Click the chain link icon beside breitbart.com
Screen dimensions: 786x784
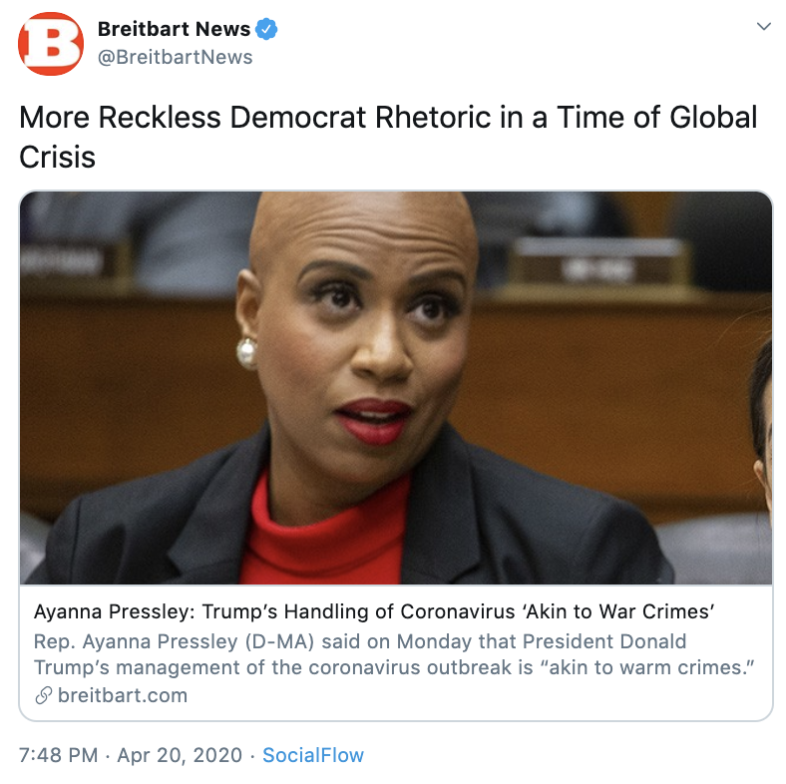point(44,695)
